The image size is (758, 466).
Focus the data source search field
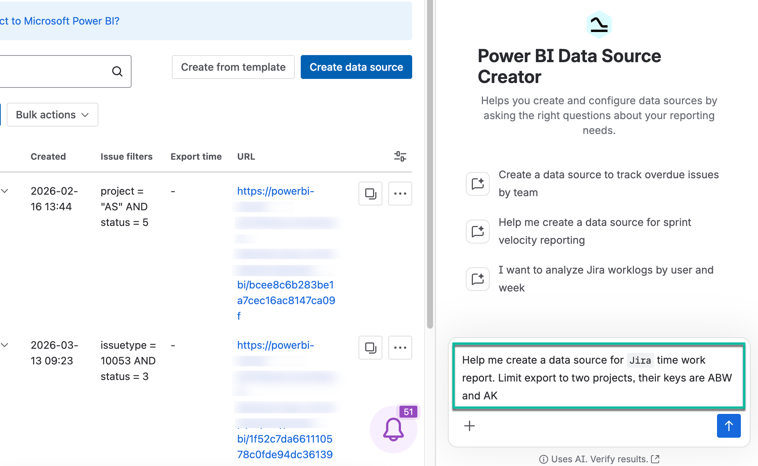click(x=66, y=71)
